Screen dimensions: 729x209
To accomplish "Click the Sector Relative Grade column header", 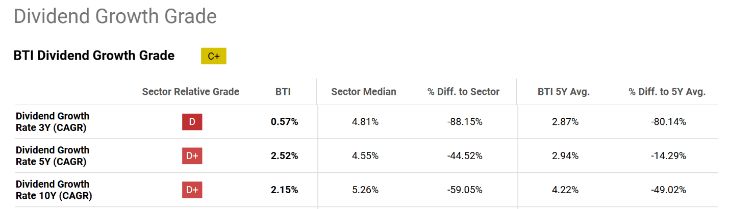I will (x=190, y=92).
